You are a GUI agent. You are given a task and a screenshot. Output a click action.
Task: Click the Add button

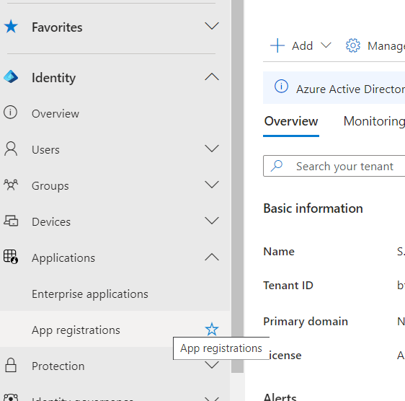pos(301,45)
